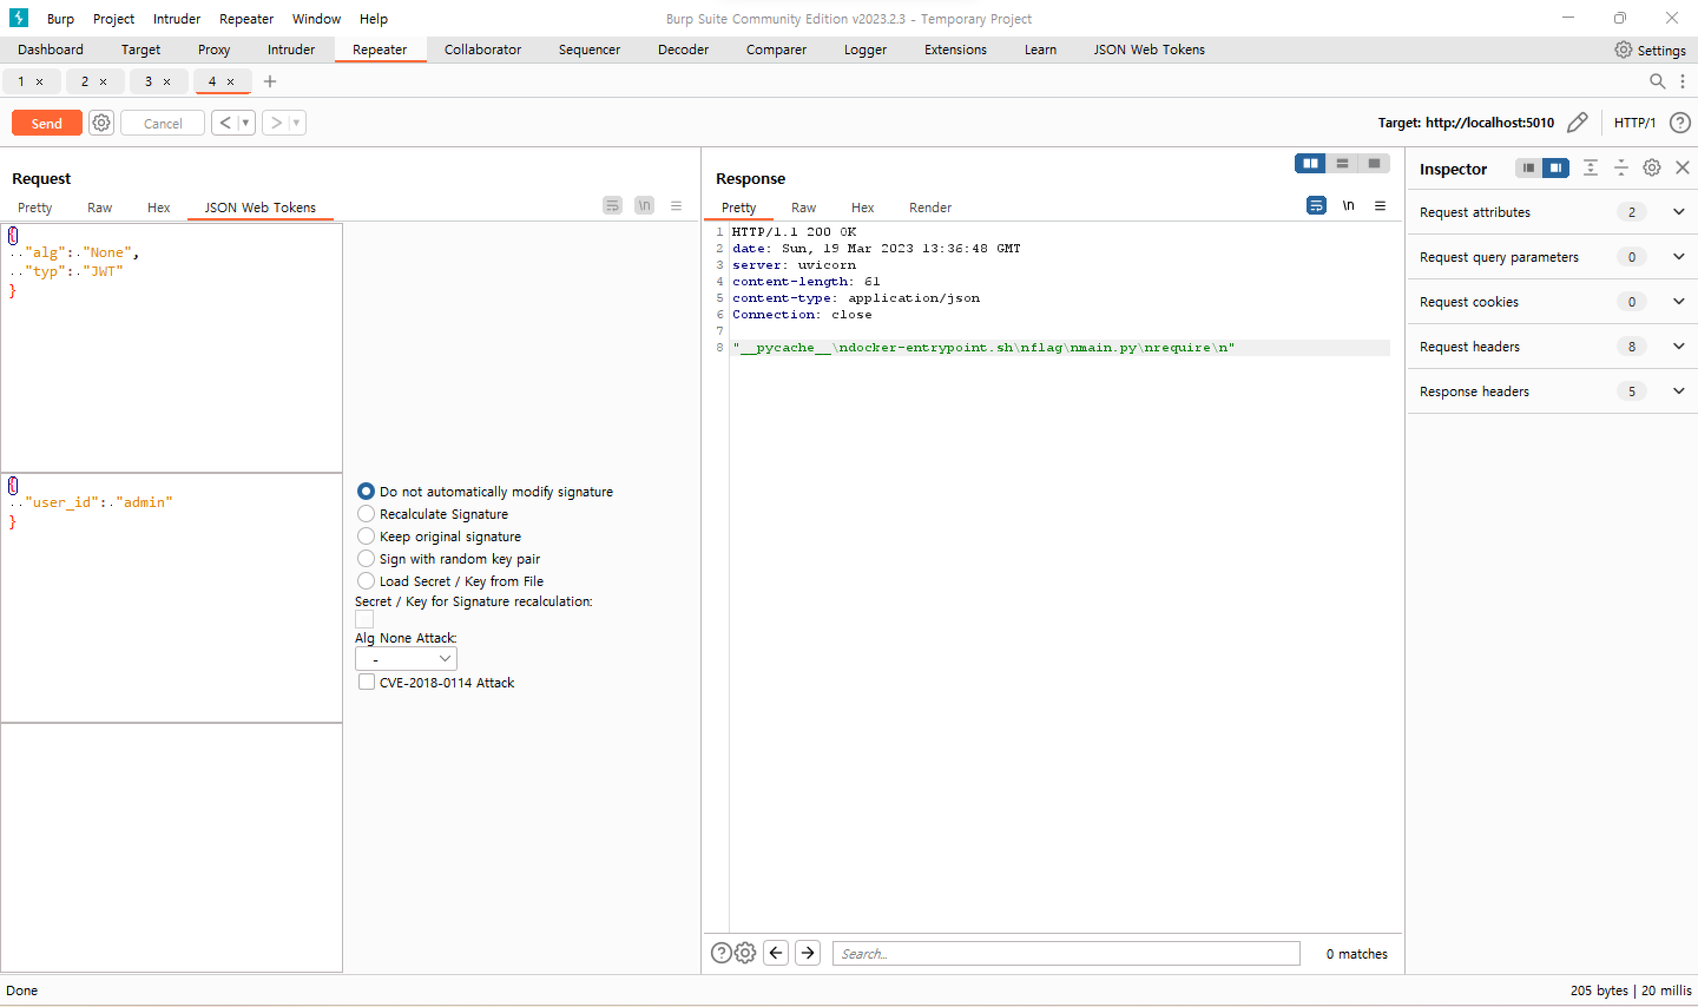Jump to previous search match arrow
The height and width of the screenshot is (1007, 1698).
776,953
